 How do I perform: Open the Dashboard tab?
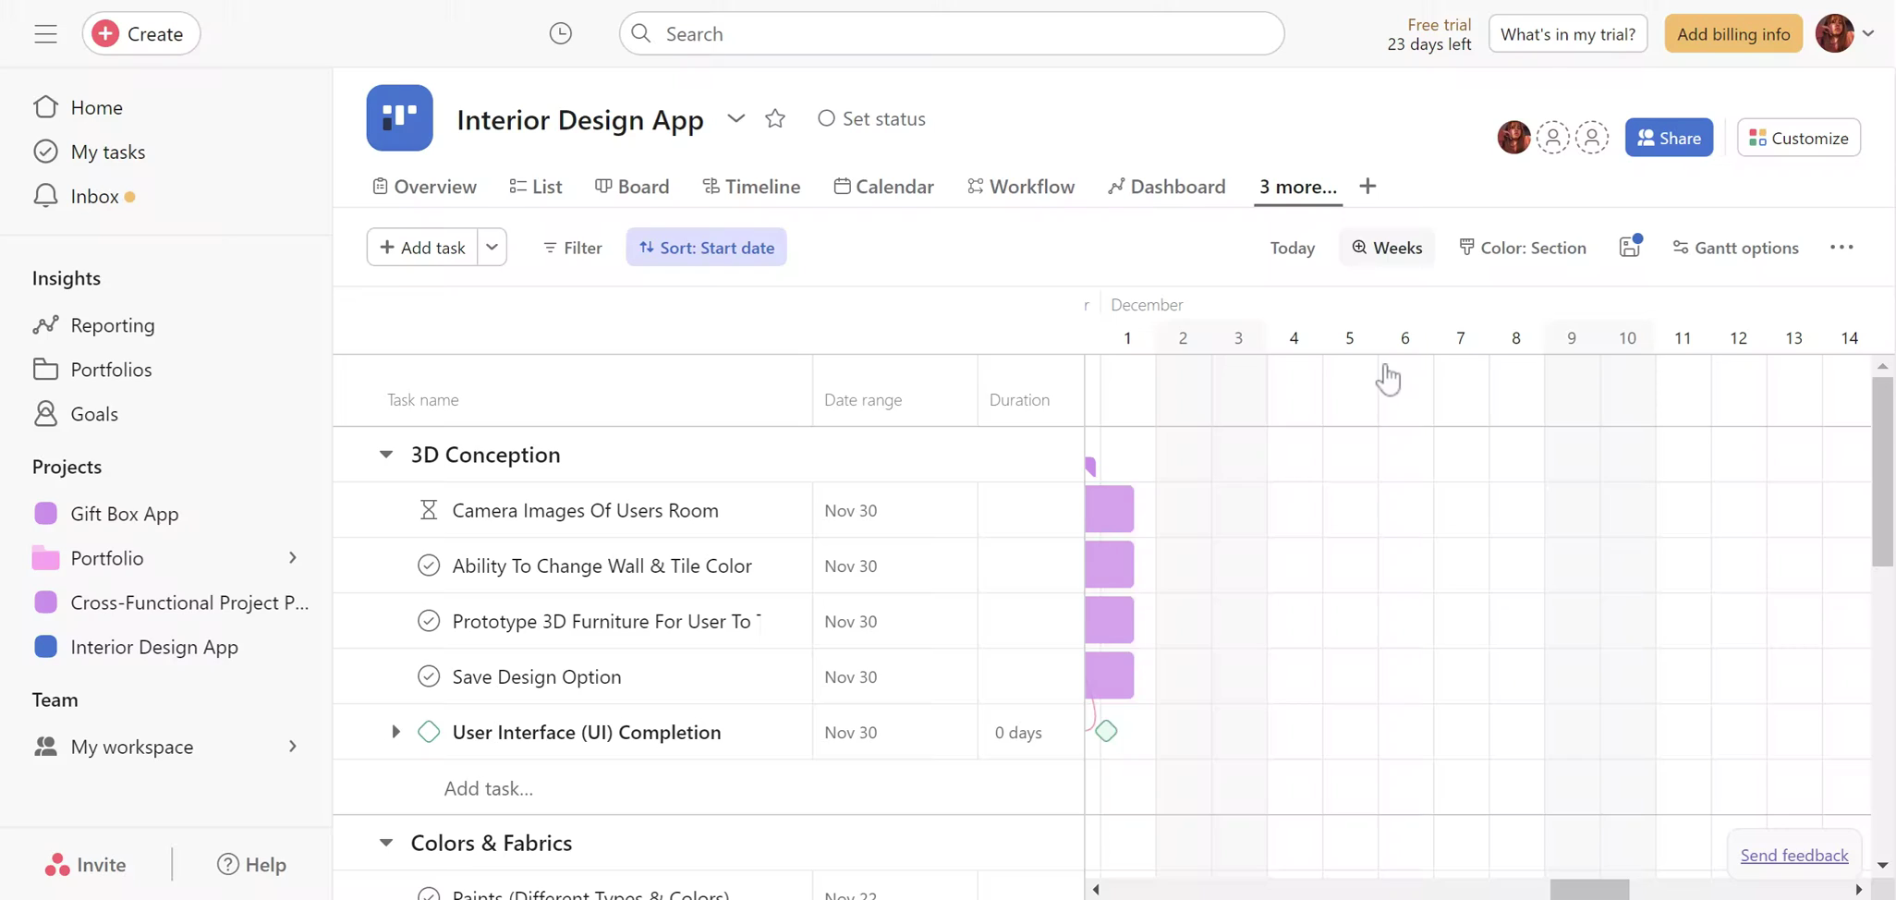(x=1167, y=186)
